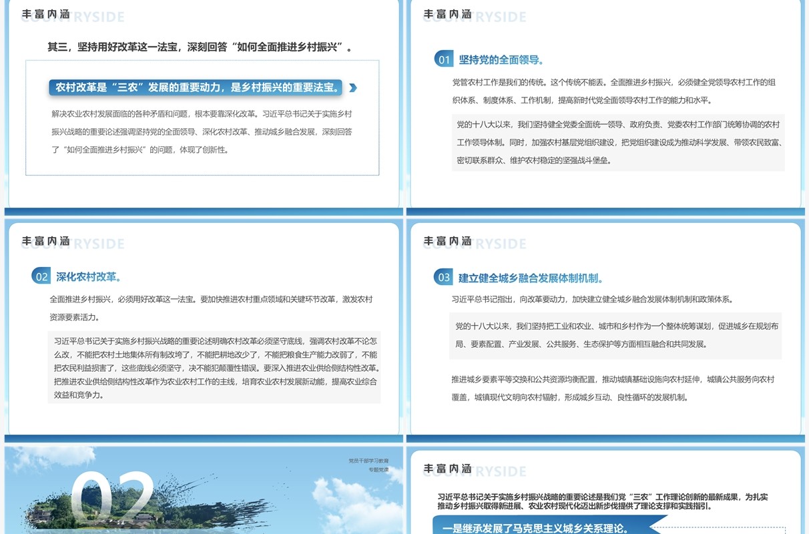Select heading 深化农村改革。
The width and height of the screenshot is (809, 534).
point(89,276)
